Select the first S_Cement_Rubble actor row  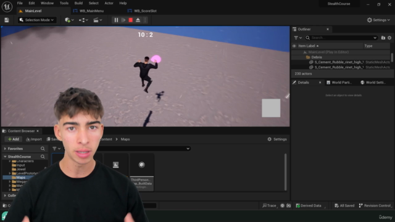[x=341, y=62]
